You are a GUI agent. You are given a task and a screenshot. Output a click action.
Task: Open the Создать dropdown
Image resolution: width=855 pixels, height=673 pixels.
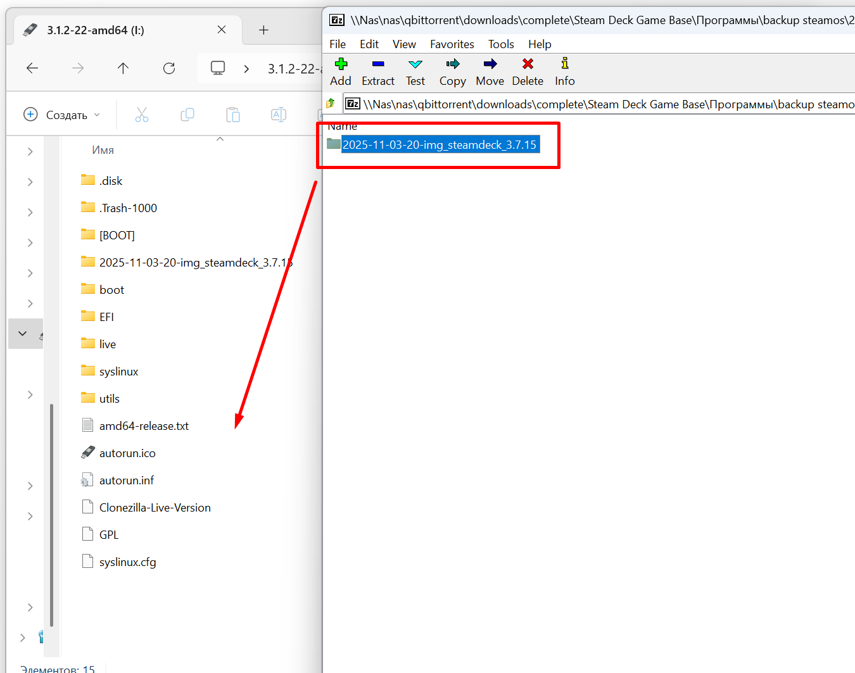pyautogui.click(x=62, y=115)
